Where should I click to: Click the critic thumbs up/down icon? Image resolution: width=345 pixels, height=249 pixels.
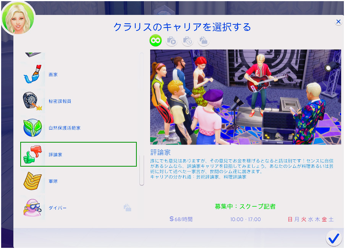point(32,154)
